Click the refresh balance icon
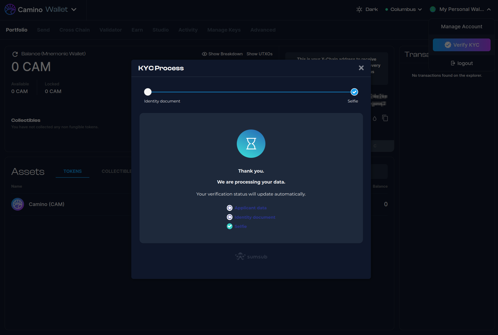Image resolution: width=498 pixels, height=335 pixels. (x=15, y=54)
